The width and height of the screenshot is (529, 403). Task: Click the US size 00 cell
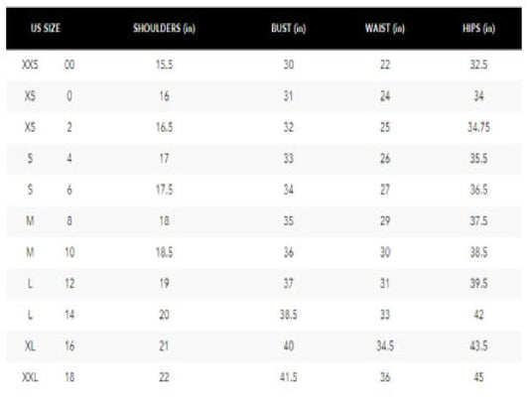point(69,65)
